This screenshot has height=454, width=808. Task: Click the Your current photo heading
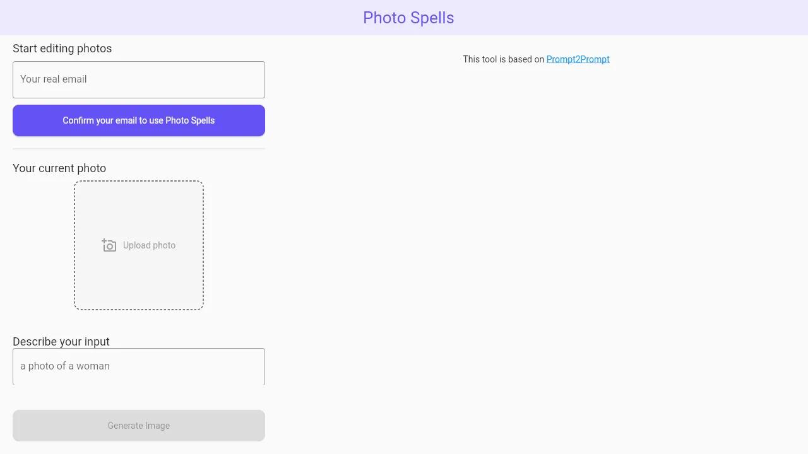59,168
